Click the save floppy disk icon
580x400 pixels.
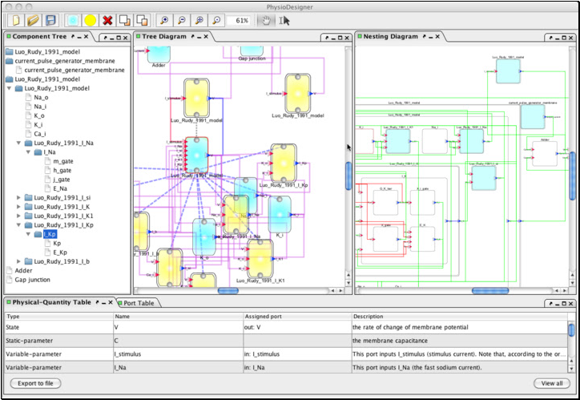click(50, 19)
